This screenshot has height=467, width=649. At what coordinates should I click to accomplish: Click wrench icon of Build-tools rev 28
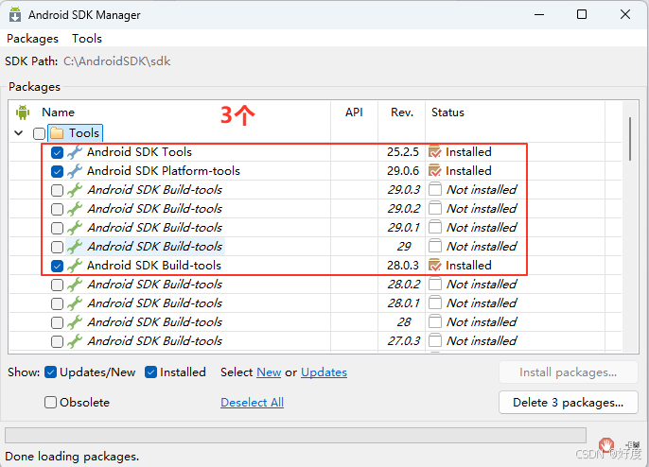pyautogui.click(x=75, y=322)
